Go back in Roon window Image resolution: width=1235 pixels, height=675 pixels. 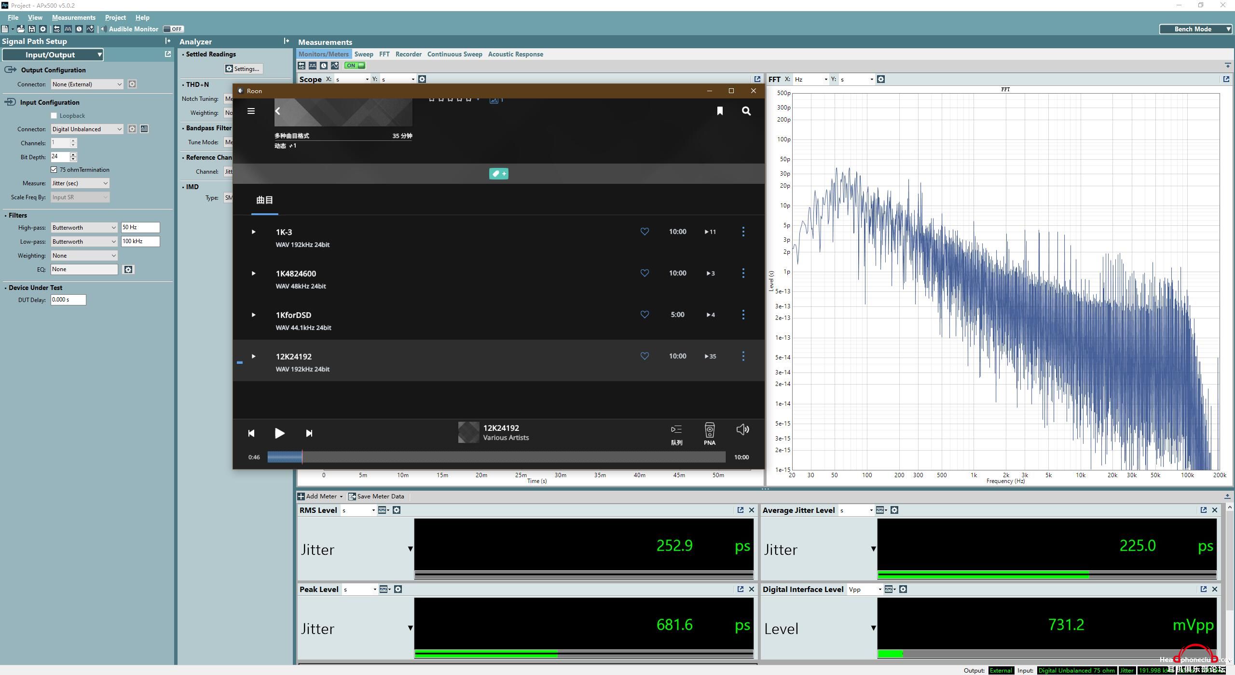[x=278, y=111]
